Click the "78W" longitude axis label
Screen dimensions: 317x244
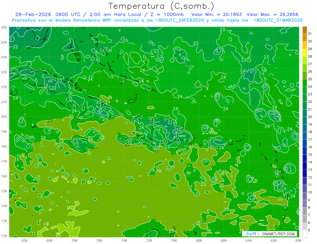click(74, 240)
